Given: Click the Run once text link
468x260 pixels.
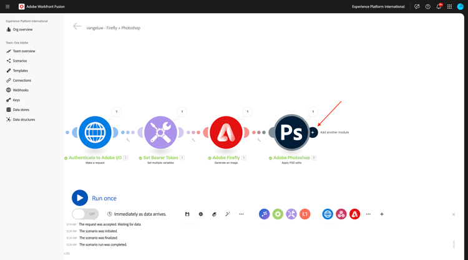Looking at the screenshot, I should coord(104,198).
